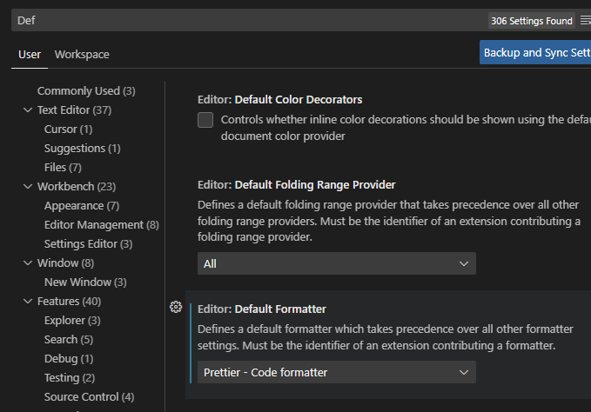The height and width of the screenshot is (412, 591).
Task: Collapse the Features section chevron
Action: tap(28, 302)
